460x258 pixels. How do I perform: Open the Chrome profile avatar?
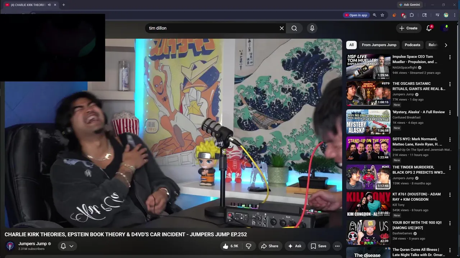point(446,15)
